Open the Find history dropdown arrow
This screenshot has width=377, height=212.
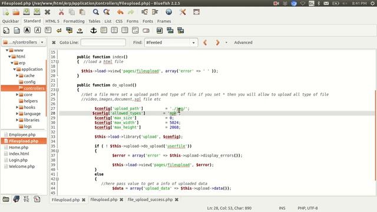point(193,42)
